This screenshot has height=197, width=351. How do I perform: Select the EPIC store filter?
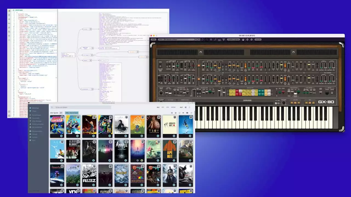click(163, 107)
